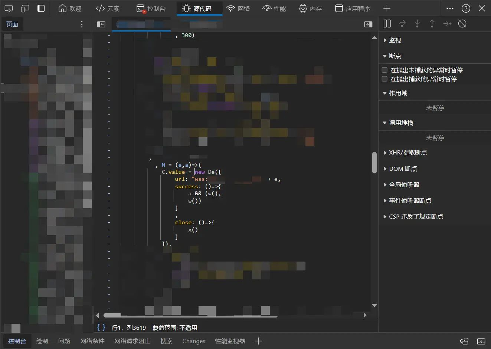
Task: Click the editor vertical scrollbar thumb
Action: tap(374, 162)
